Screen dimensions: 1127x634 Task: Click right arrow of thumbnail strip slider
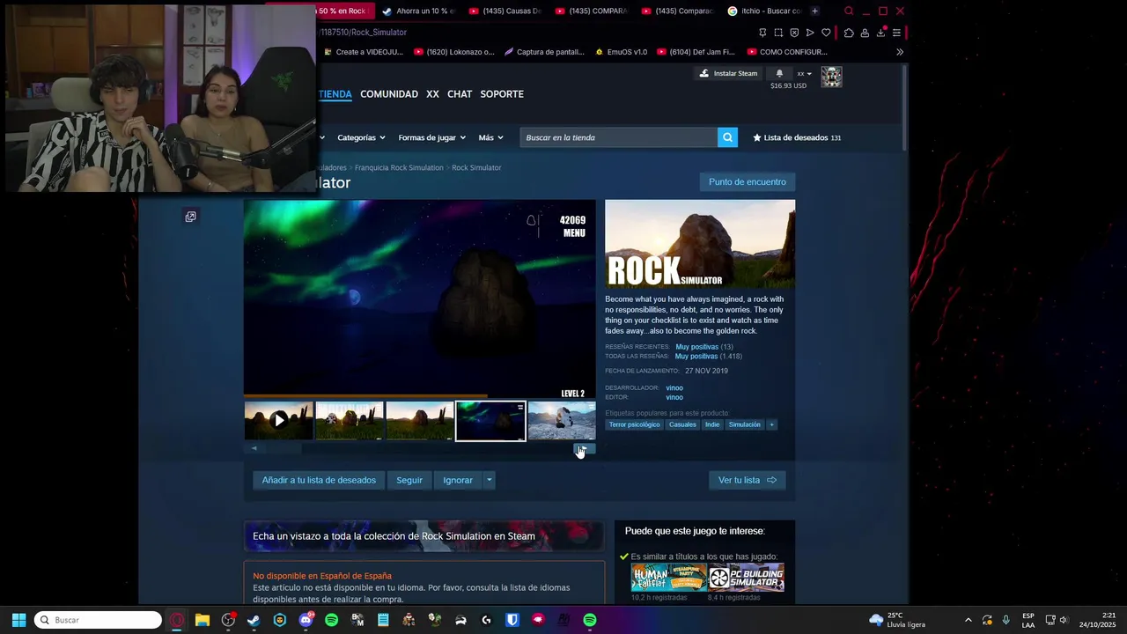coord(586,448)
